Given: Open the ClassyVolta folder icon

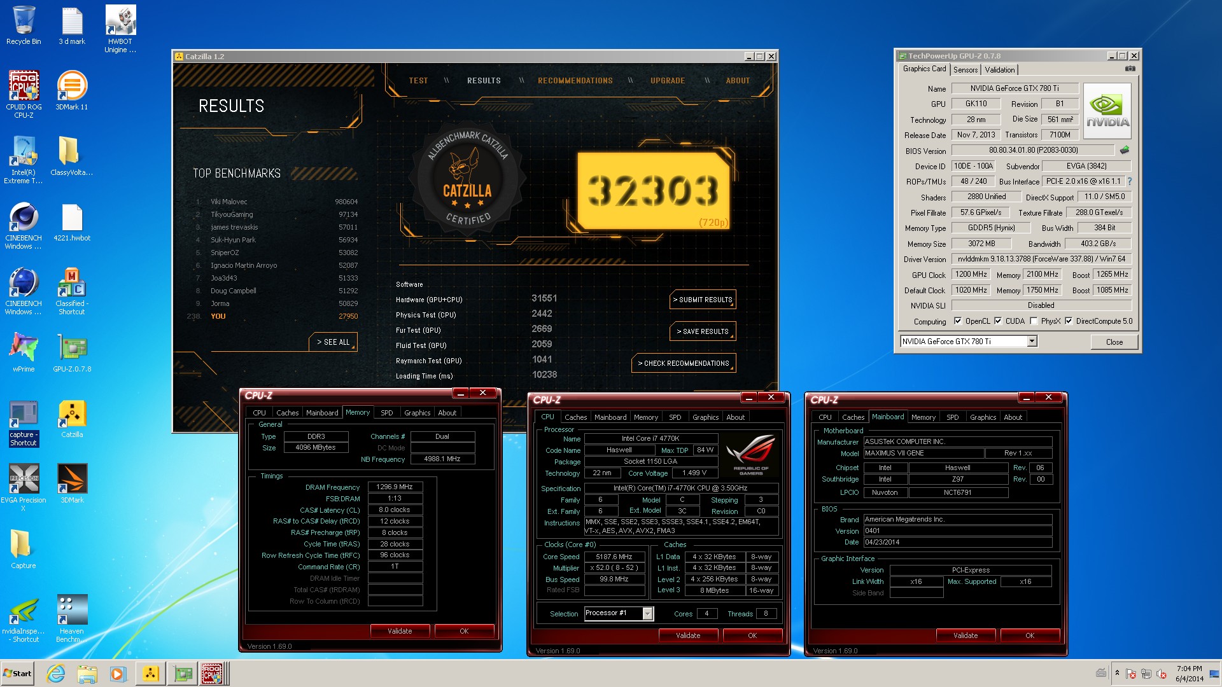Looking at the screenshot, I should click(72, 156).
